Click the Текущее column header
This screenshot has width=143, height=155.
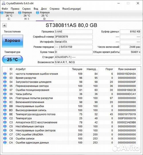pyautogui.click(x=76, y=69)
